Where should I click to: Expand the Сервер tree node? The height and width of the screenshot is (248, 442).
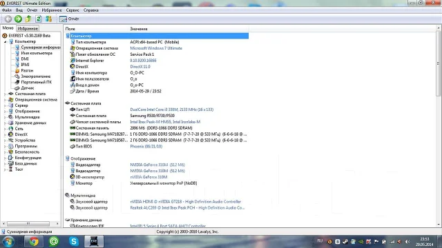coord(5,105)
